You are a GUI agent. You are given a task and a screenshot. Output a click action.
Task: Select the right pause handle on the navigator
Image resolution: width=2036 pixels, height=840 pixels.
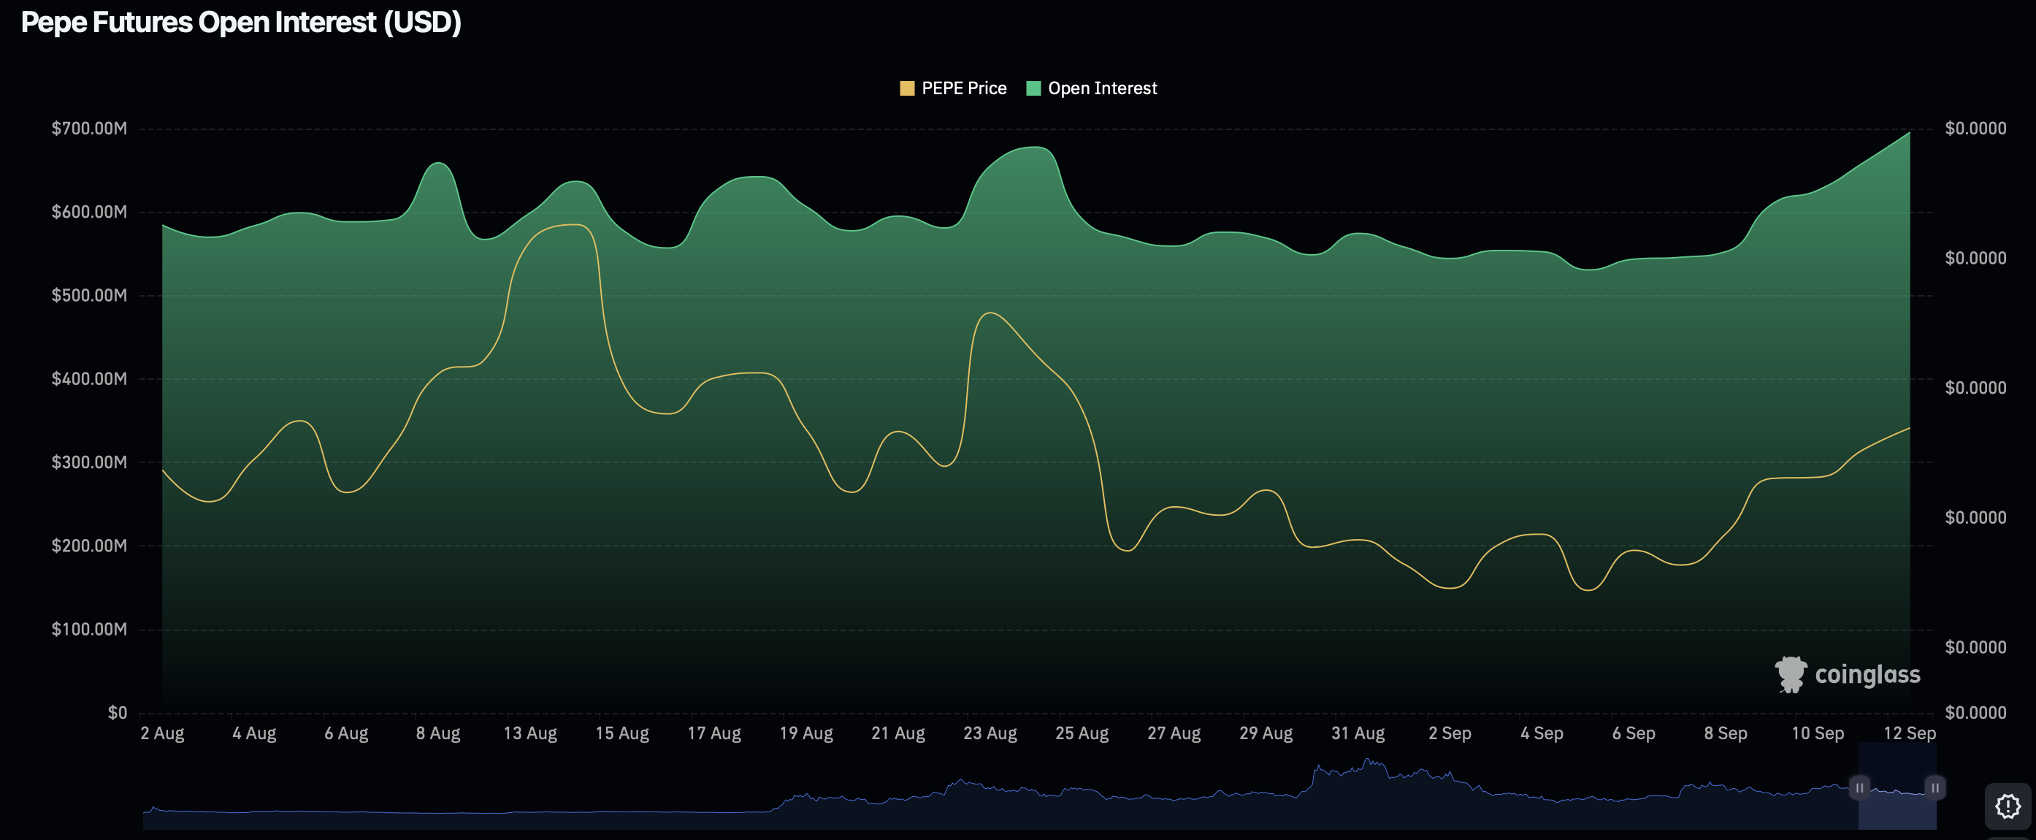click(x=1936, y=788)
